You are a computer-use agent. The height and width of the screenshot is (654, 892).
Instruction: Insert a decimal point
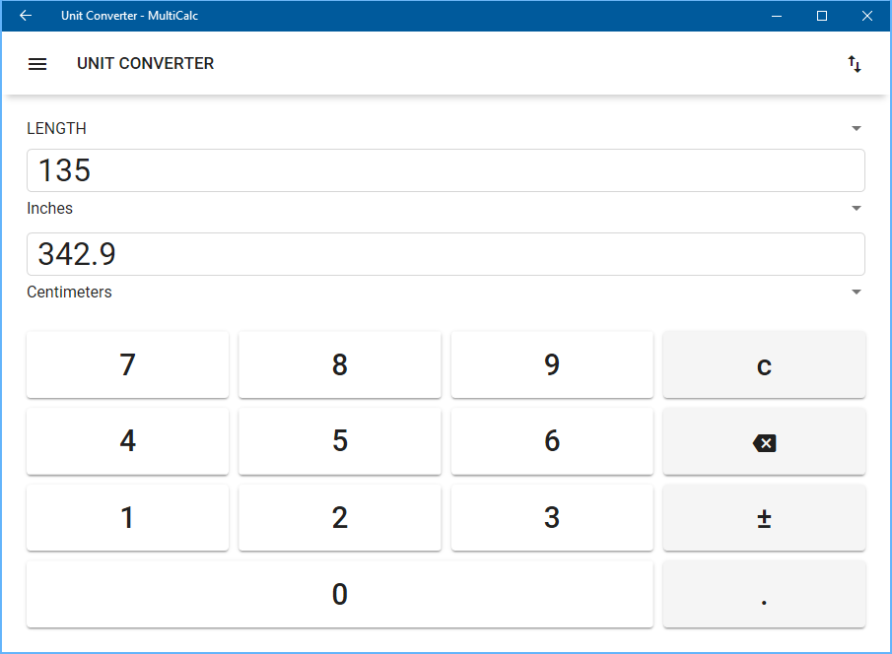(764, 594)
